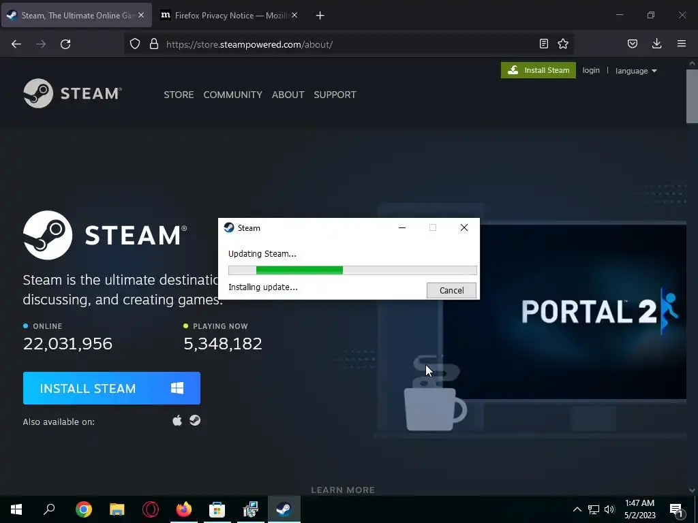Close the Firefox Privacy Notice tab

coord(294,15)
